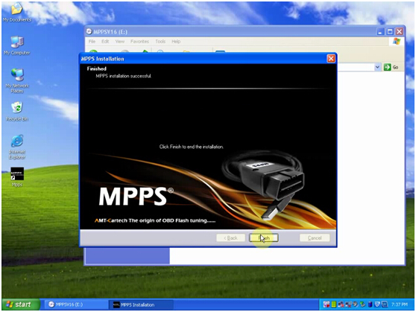Select the Mpps desktop shortcut icon

17,176
